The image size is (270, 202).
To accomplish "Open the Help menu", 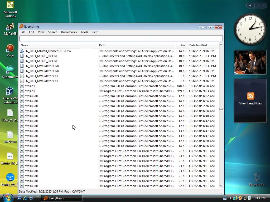I will pyautogui.click(x=95, y=32).
